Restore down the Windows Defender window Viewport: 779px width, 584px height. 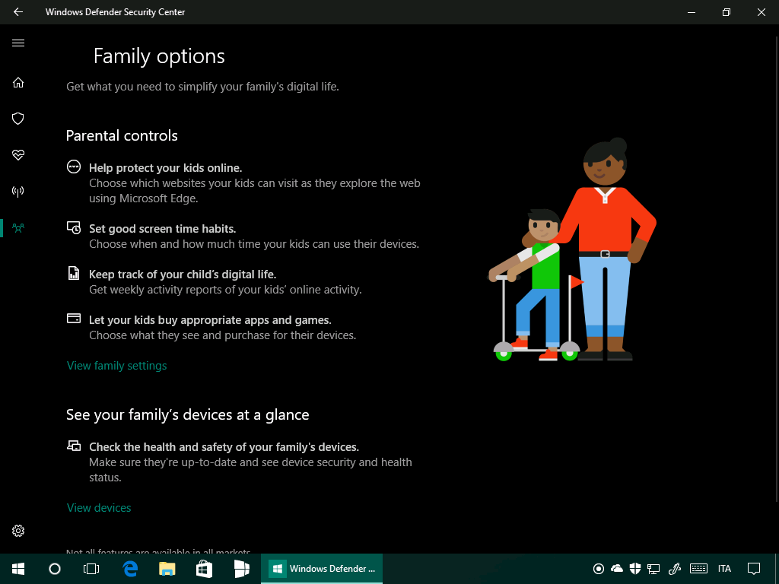727,12
